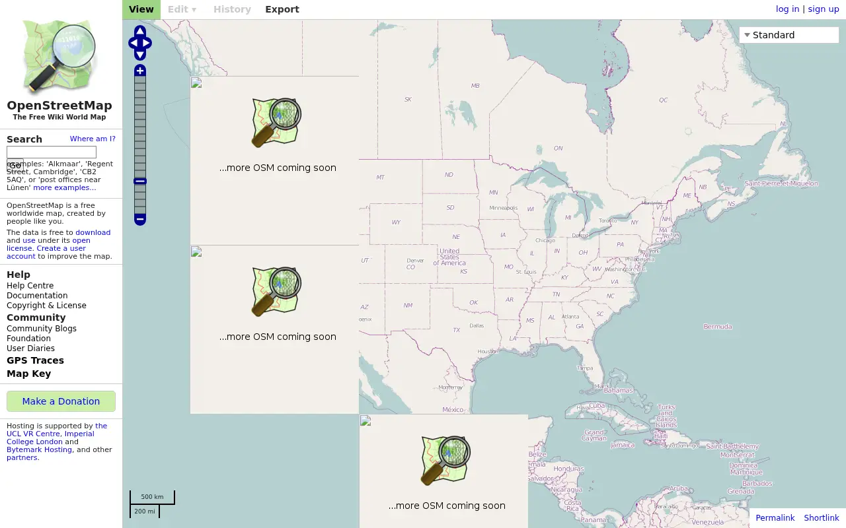Open the Foundation link
846x528 pixels.
pyautogui.click(x=28, y=339)
